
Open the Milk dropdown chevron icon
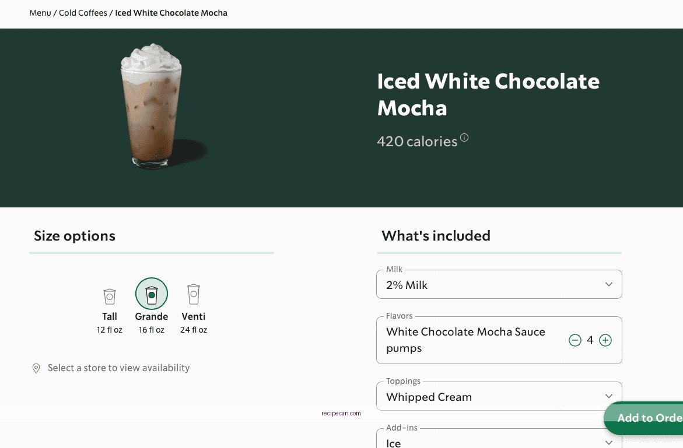click(608, 284)
